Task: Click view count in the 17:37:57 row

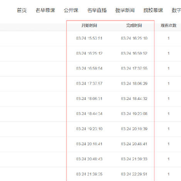Action: coord(168,83)
